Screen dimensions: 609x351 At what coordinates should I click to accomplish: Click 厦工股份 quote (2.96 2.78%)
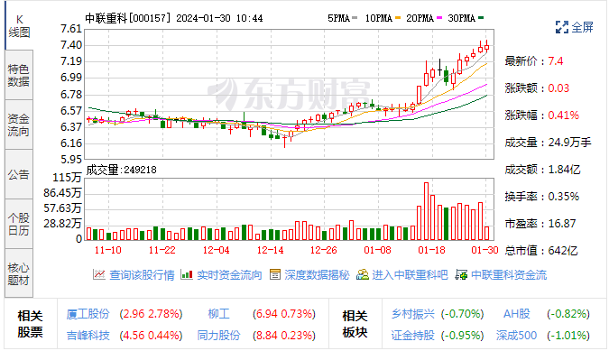coord(151,314)
